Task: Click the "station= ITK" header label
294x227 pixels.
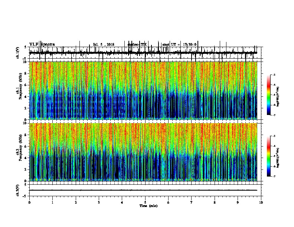Action: pos(137,45)
